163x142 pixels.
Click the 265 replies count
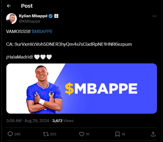[17, 134]
